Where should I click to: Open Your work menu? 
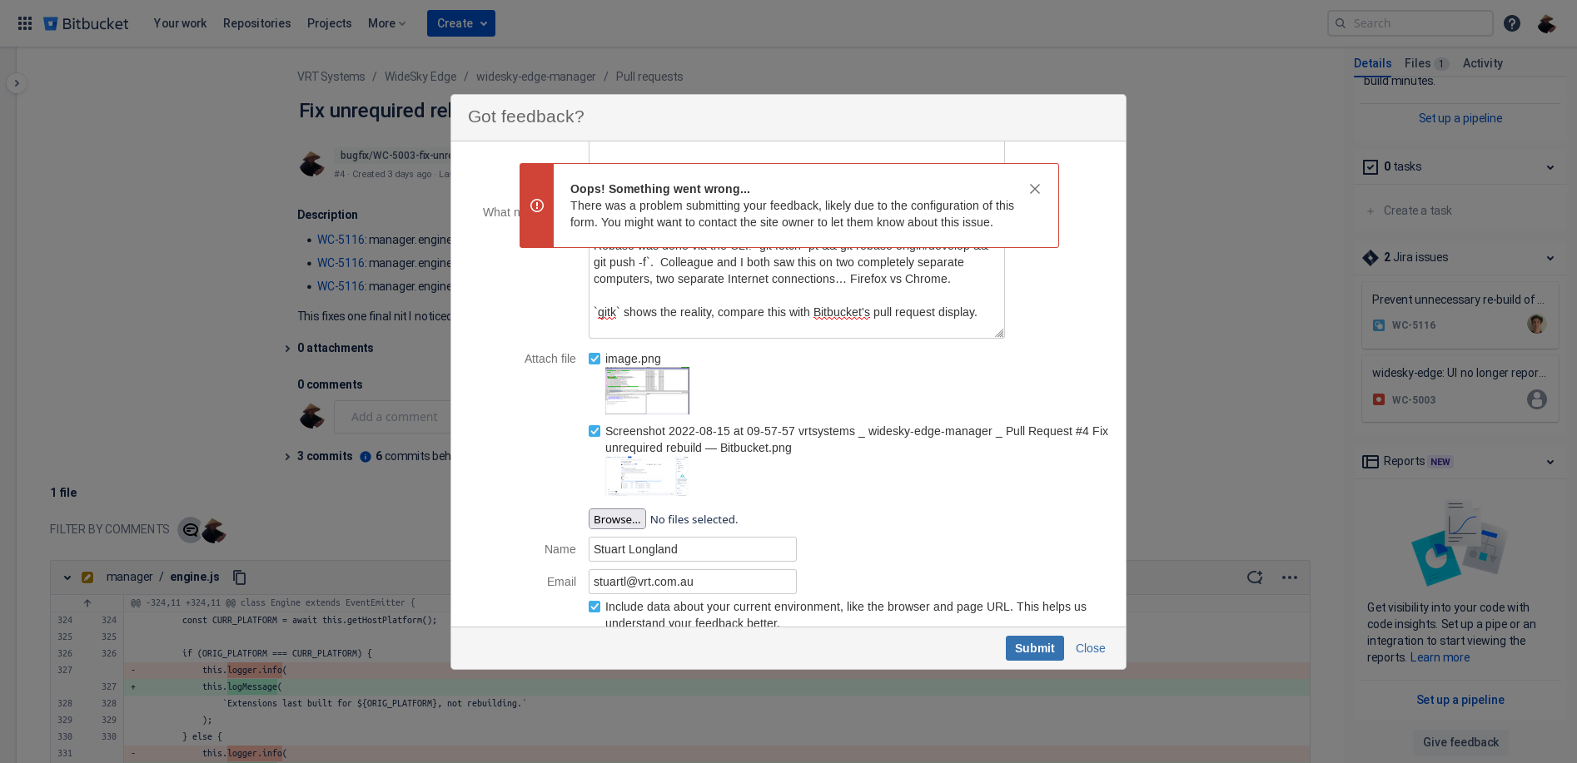(x=180, y=23)
